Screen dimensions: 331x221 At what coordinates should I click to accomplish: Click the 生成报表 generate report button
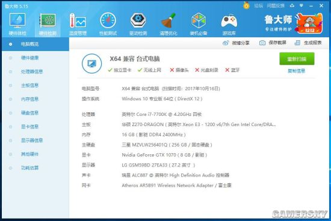click(x=308, y=43)
